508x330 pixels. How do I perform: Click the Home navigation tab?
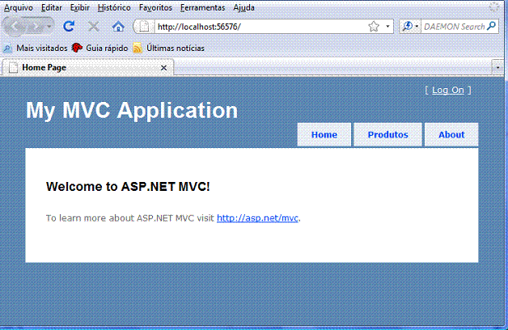[x=324, y=134]
